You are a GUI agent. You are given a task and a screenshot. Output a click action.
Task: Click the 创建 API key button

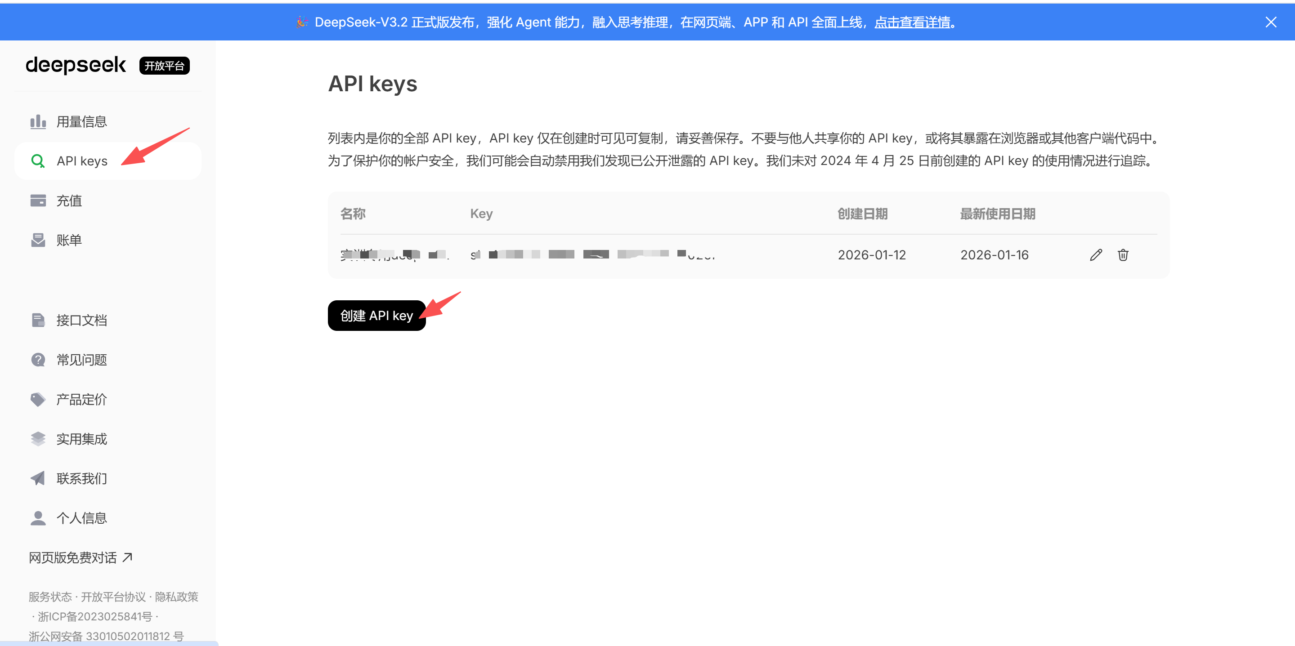[x=376, y=315]
